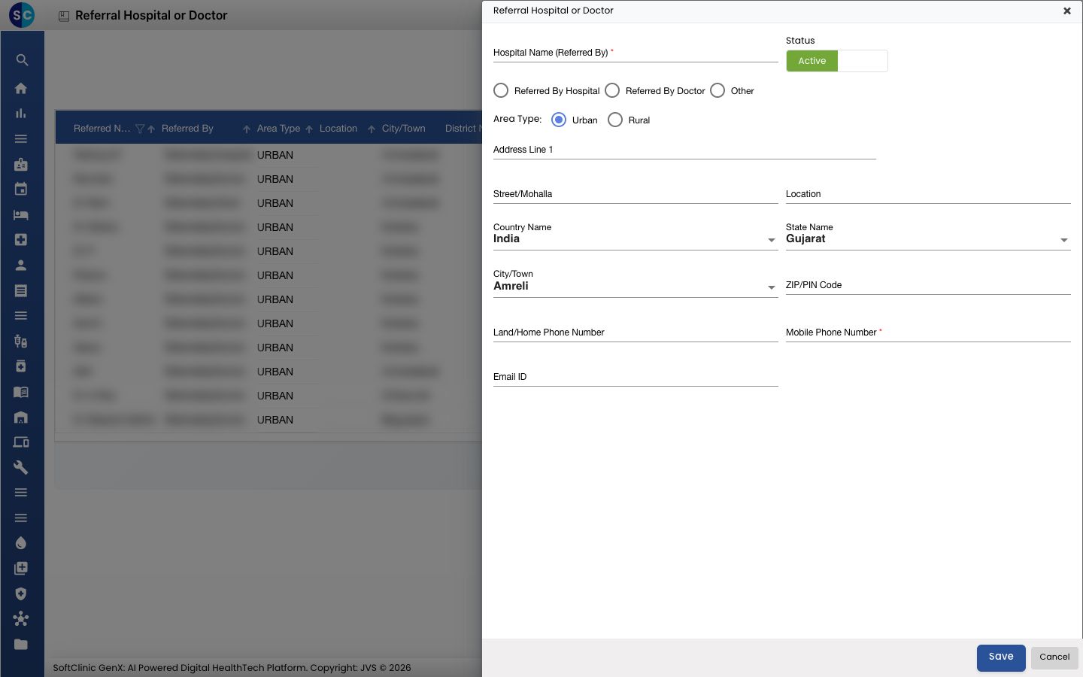Open the devices icon in the sidebar
Screen dimensions: 1083x677
21,442
